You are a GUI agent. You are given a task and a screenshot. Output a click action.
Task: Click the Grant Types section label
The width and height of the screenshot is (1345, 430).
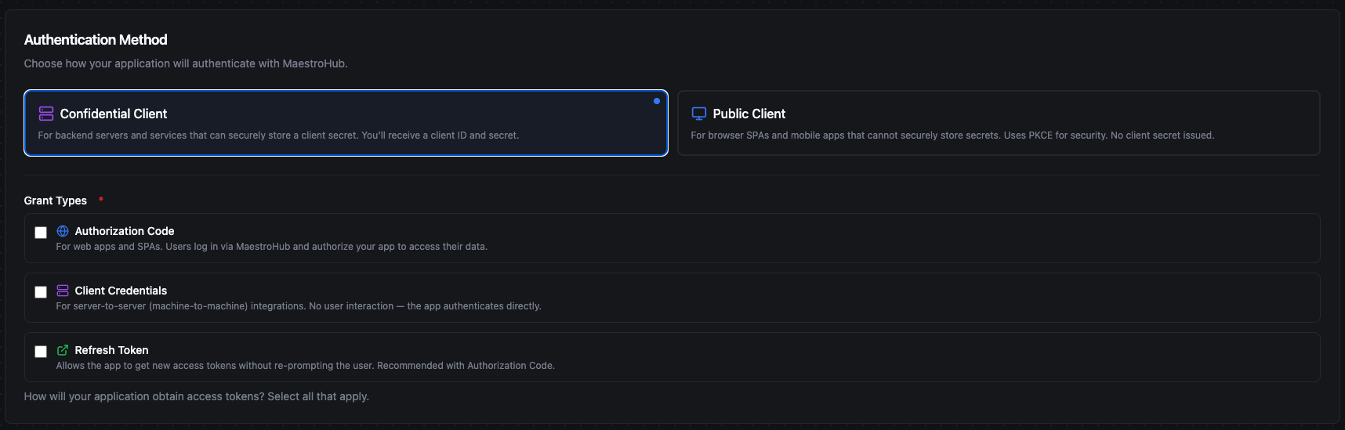(55, 201)
